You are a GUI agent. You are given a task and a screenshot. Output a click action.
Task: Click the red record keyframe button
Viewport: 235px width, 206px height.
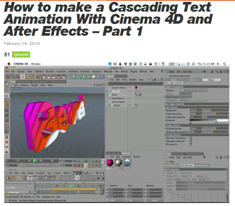coord(75,165)
